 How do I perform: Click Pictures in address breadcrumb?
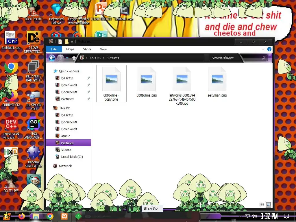[113, 58]
